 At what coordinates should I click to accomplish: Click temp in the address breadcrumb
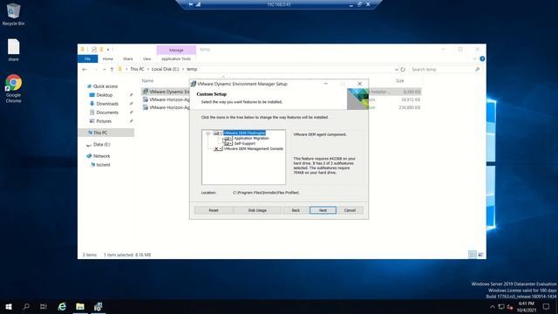[x=192, y=69]
